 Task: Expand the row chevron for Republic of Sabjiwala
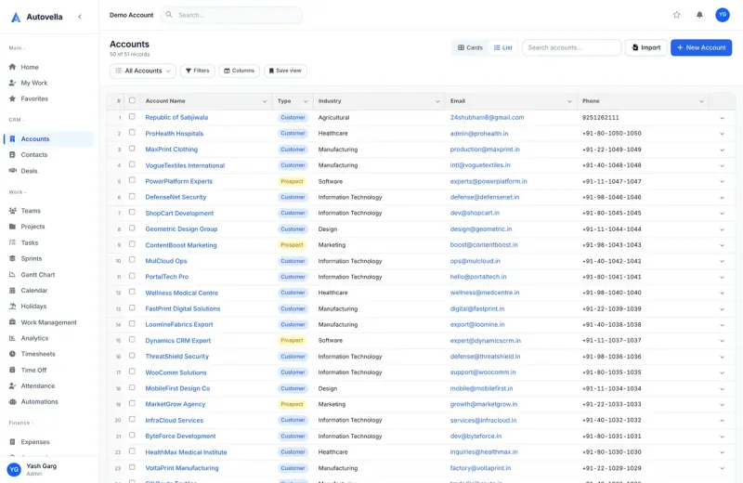coord(722,118)
